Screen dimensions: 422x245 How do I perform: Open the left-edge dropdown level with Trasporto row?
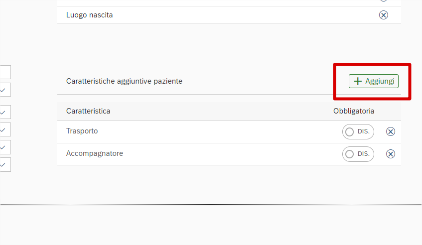click(4, 129)
